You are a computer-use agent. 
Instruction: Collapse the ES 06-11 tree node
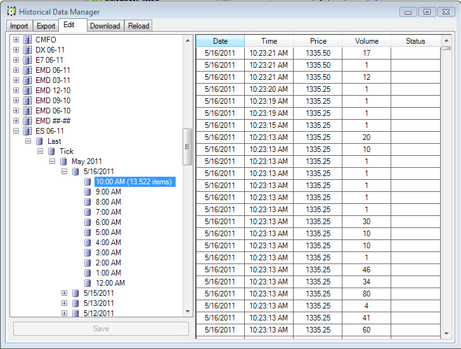tap(16, 131)
